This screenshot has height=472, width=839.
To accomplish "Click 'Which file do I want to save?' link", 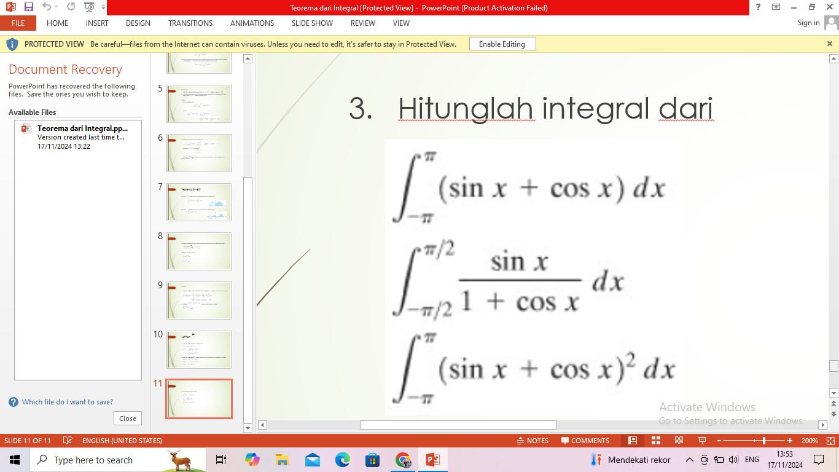I will pos(68,402).
